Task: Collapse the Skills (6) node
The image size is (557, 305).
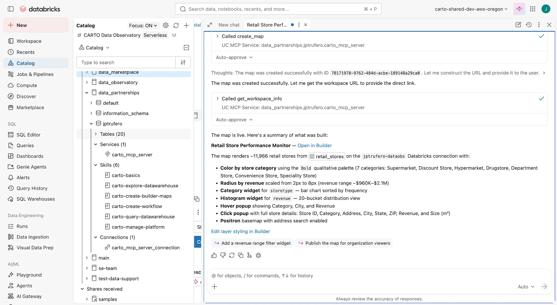Action: tap(96, 165)
